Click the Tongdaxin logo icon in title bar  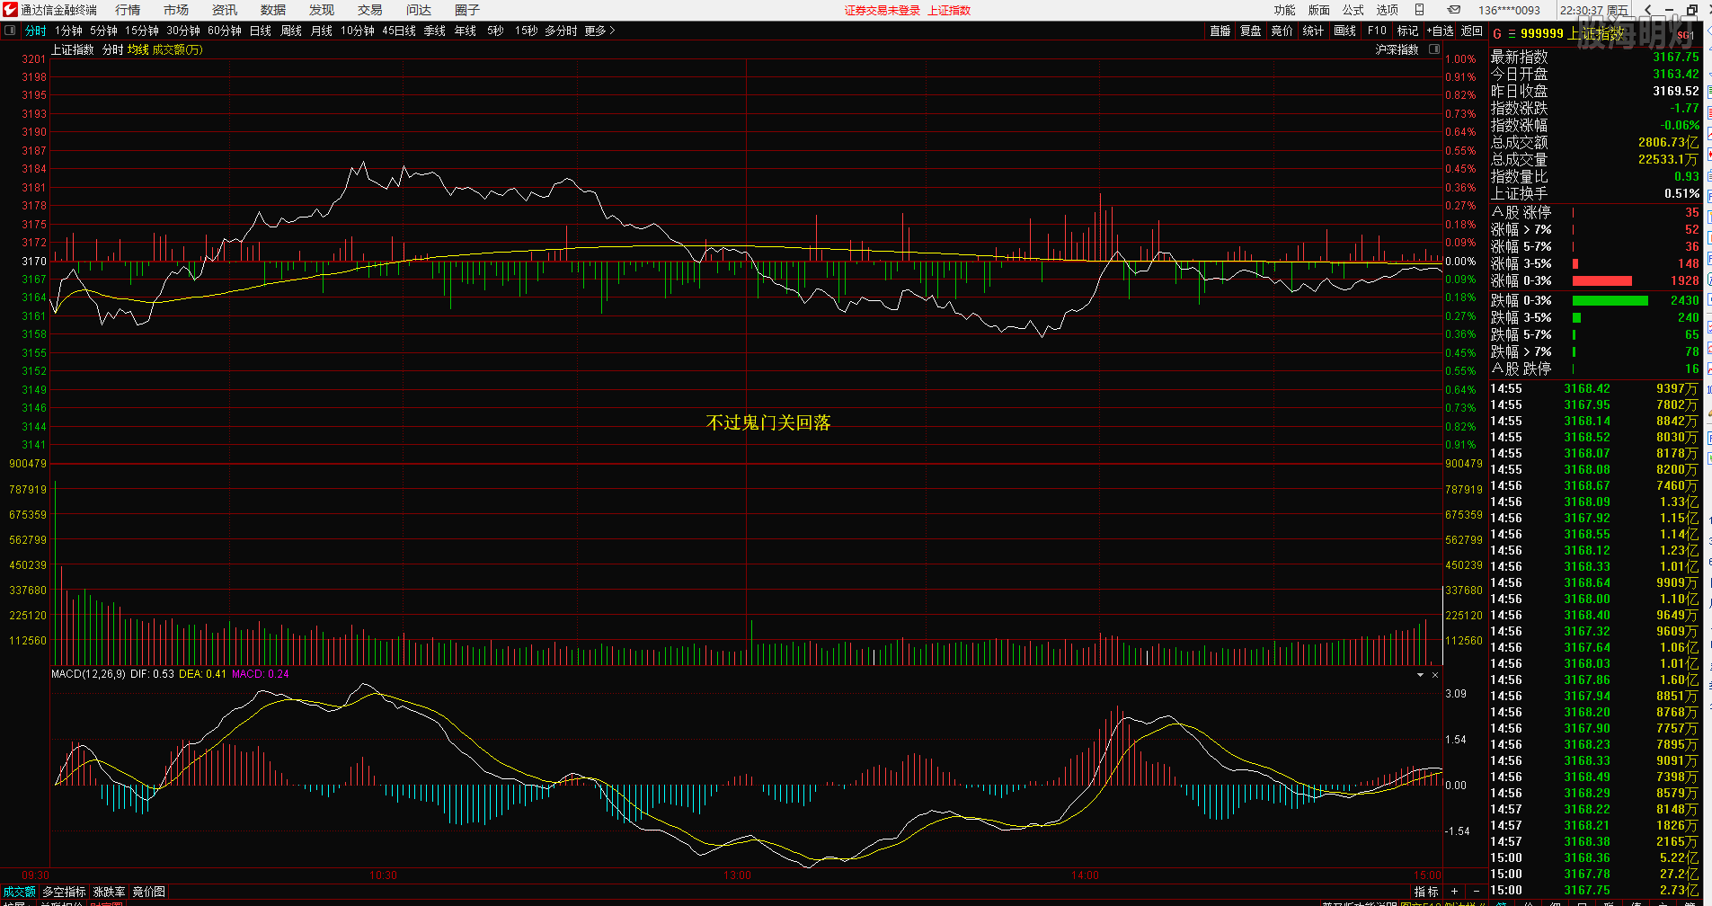10,10
